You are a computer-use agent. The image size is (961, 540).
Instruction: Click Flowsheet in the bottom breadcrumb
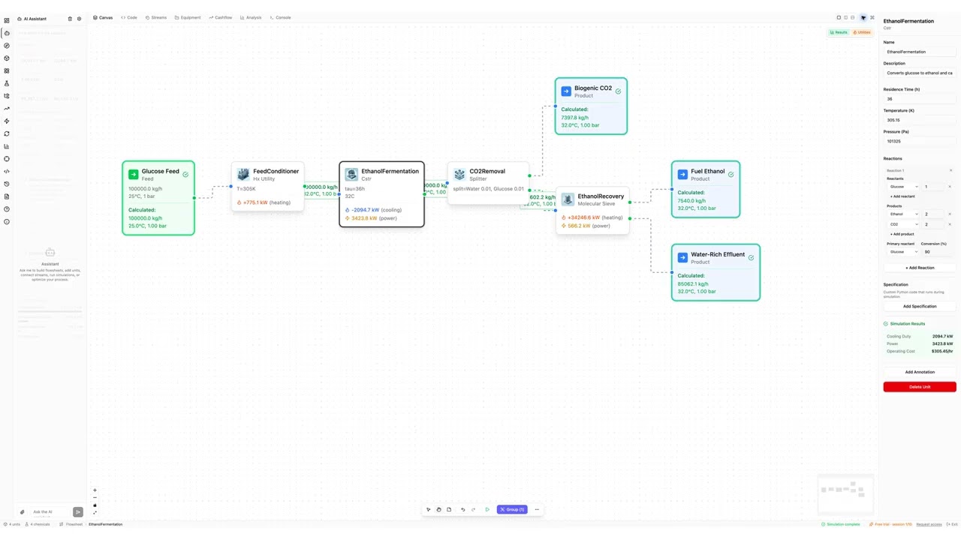coord(74,524)
